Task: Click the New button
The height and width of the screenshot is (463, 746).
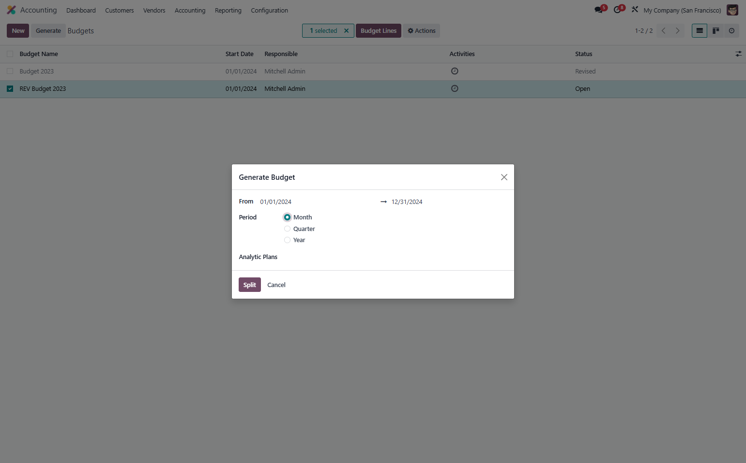Action: coord(18,30)
